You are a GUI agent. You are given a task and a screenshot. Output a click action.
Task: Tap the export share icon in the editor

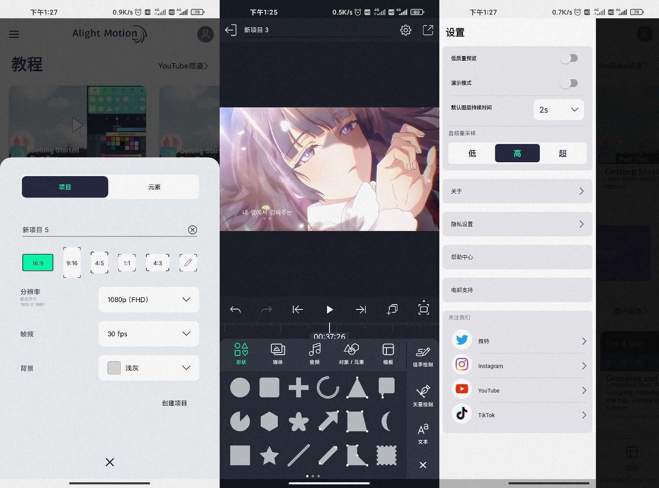pos(428,30)
